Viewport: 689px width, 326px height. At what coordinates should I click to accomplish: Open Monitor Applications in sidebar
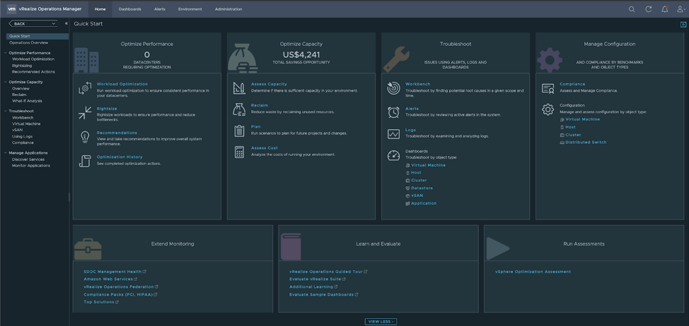(31, 166)
